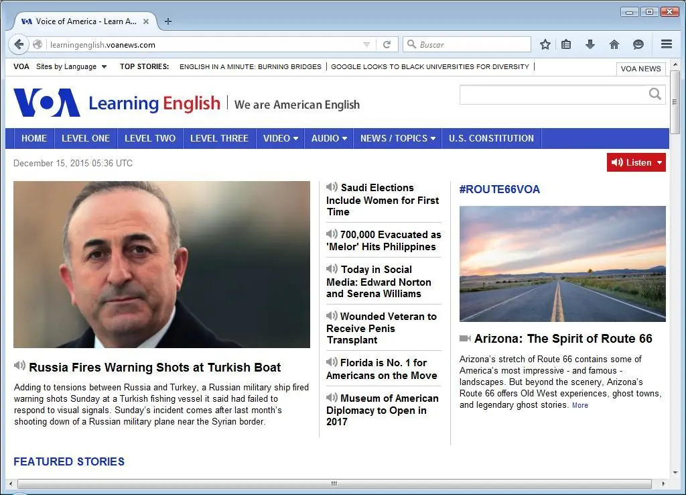Close the Voice of America tab
The height and width of the screenshot is (495, 686).
tap(146, 21)
